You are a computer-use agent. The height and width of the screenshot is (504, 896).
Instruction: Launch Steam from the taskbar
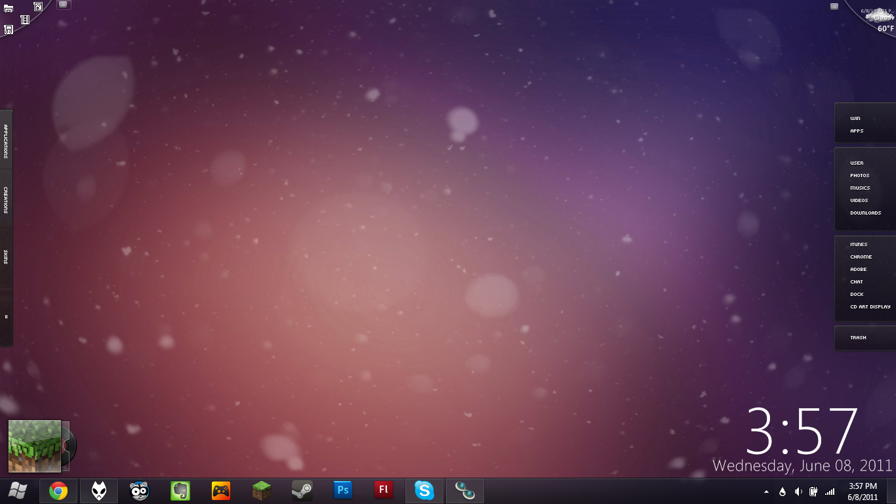(302, 491)
